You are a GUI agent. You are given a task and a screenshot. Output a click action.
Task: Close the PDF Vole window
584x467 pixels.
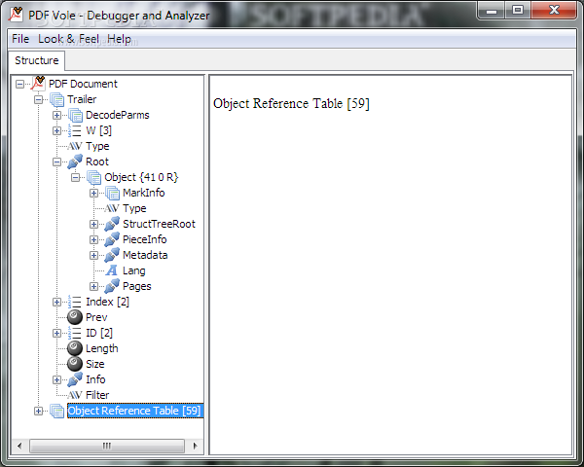pos(554,11)
